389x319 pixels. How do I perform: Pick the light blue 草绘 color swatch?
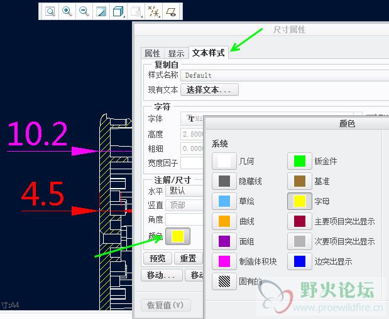224,201
